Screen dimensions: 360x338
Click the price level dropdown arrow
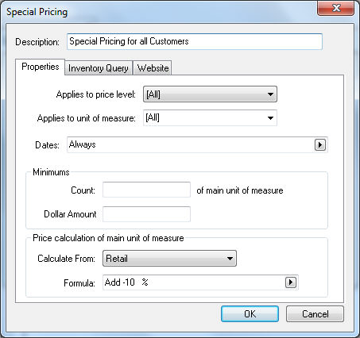[270, 94]
